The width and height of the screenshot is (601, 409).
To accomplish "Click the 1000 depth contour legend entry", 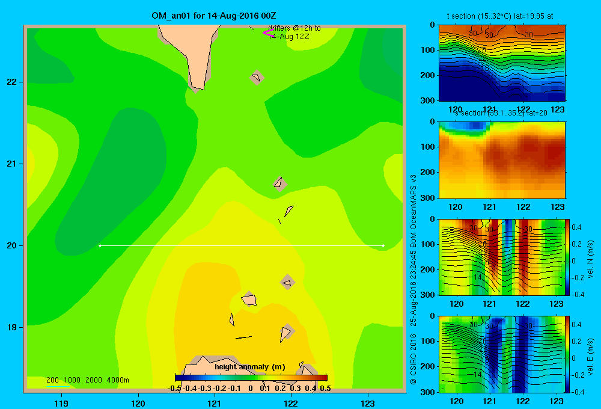I will point(72,380).
